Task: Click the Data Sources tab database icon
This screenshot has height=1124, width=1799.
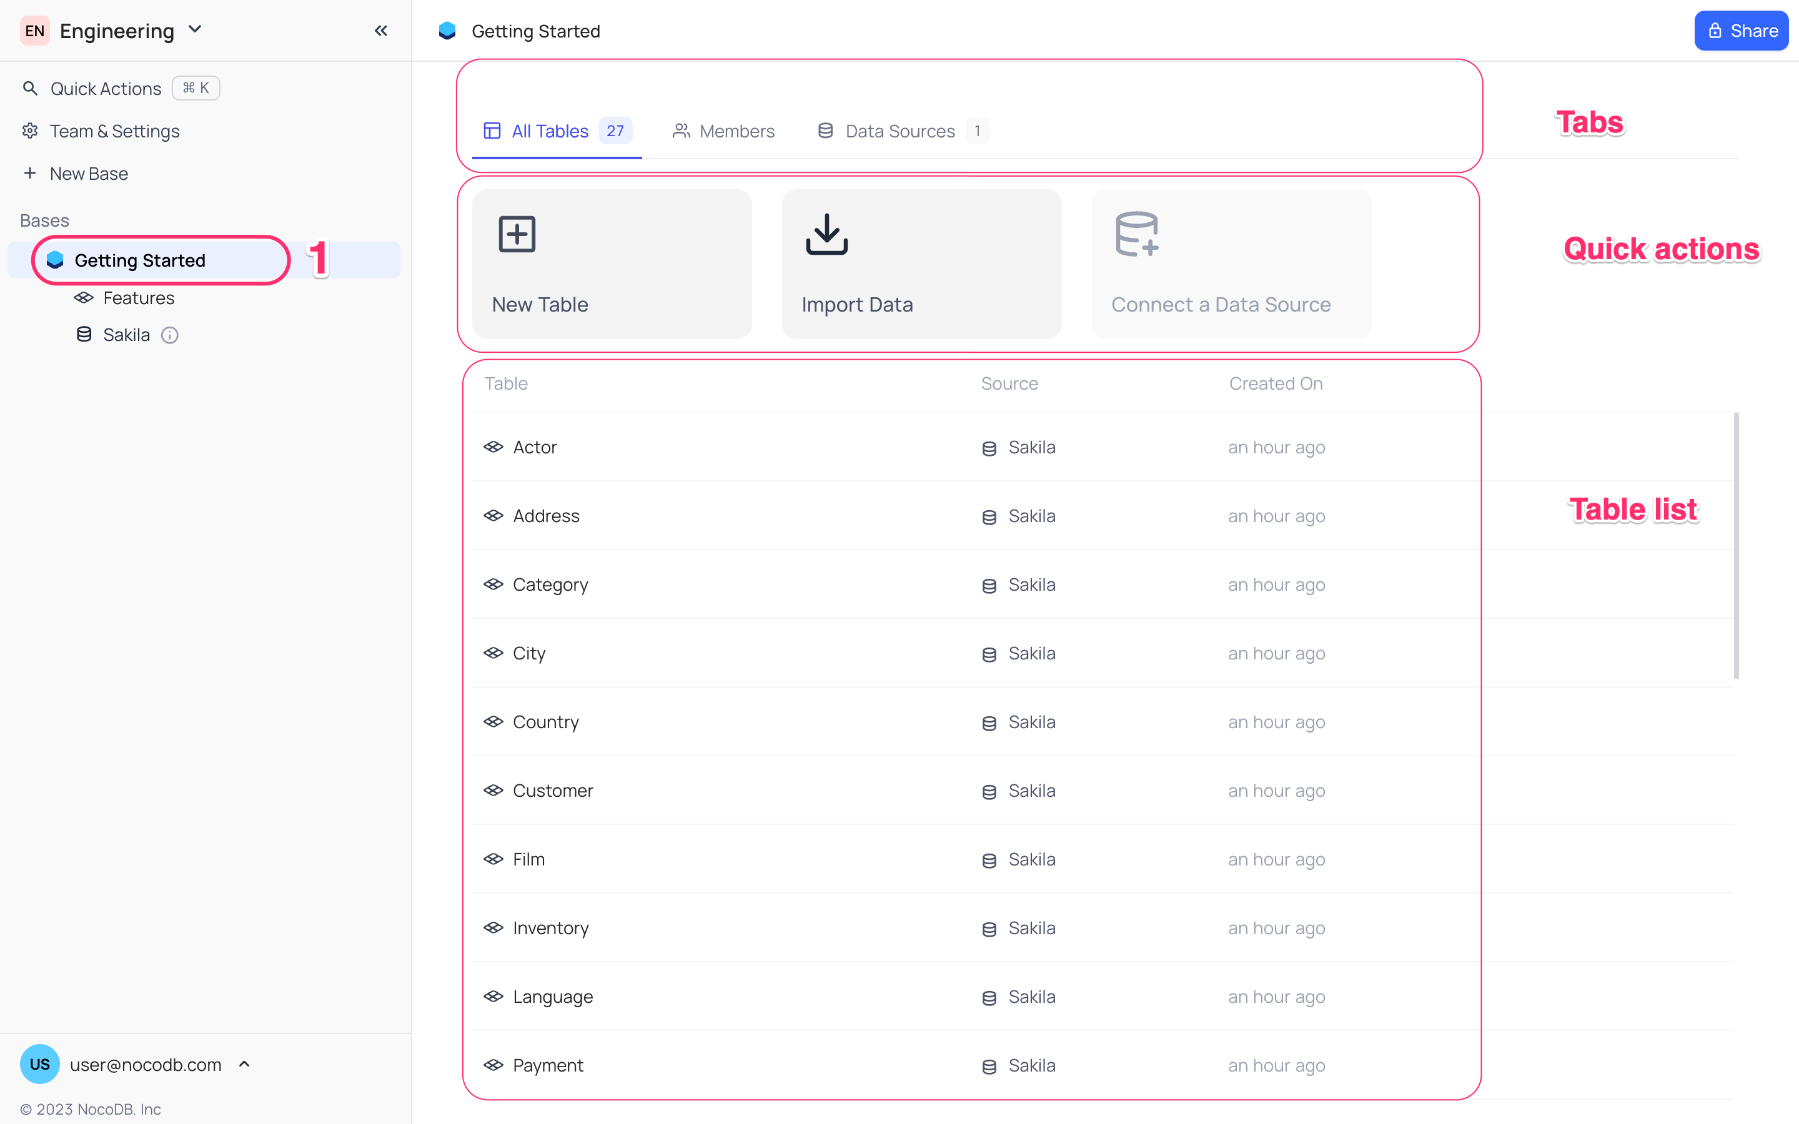Action: coord(825,131)
